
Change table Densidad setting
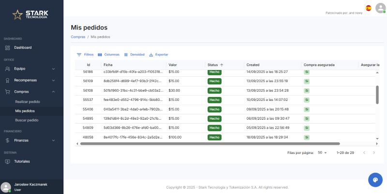point(134,55)
